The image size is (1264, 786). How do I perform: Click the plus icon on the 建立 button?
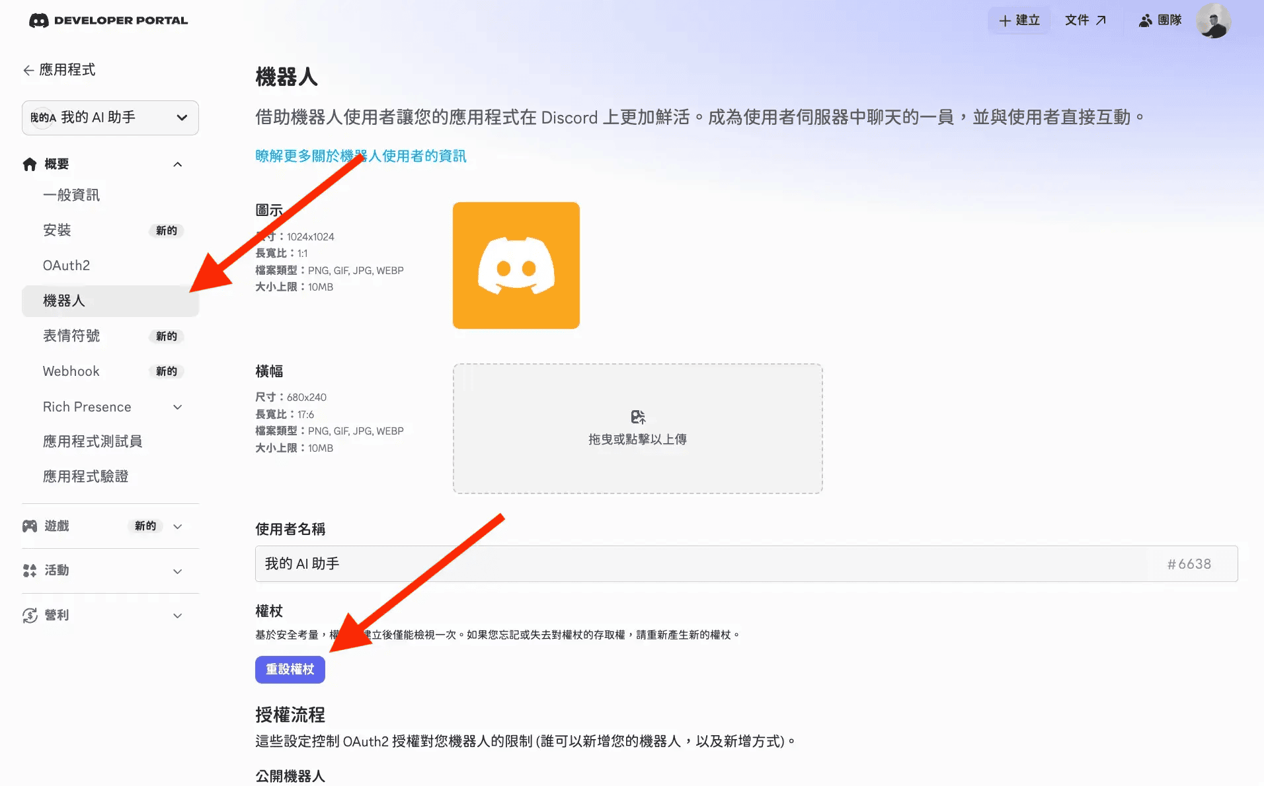[x=1005, y=20]
